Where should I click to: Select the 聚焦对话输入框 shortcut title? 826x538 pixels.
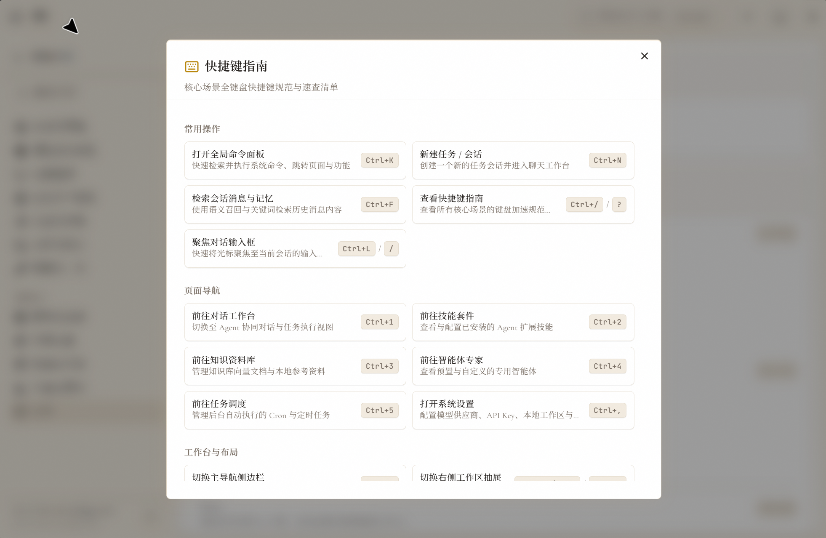[224, 242]
